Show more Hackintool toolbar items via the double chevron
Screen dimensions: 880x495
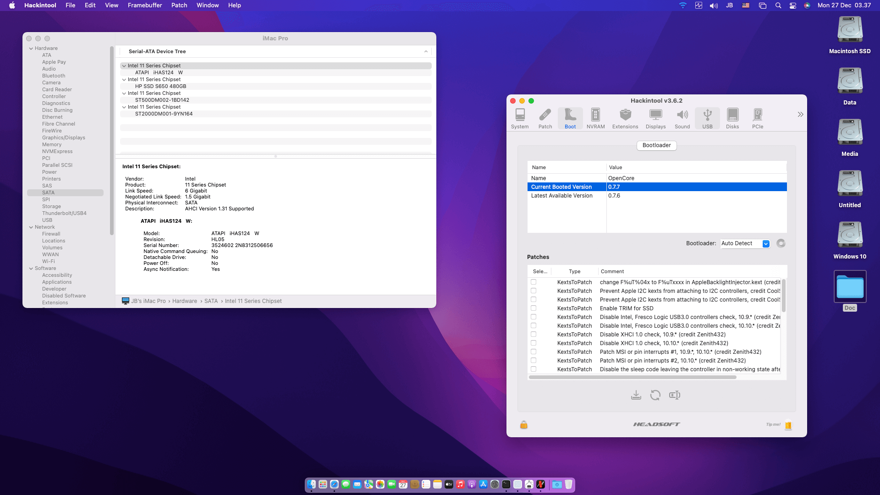coord(800,115)
